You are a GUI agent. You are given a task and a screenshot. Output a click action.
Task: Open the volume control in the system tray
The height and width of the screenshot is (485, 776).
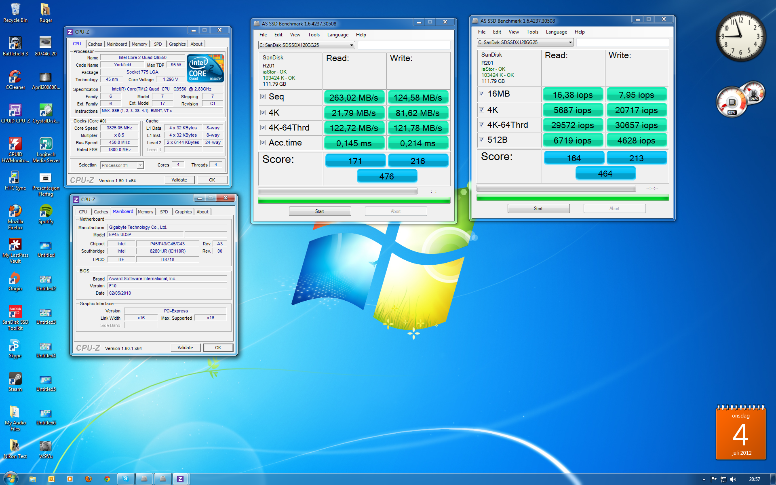pos(733,479)
